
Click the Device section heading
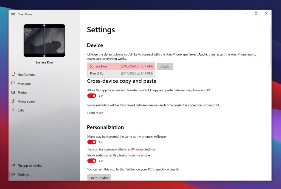point(95,45)
